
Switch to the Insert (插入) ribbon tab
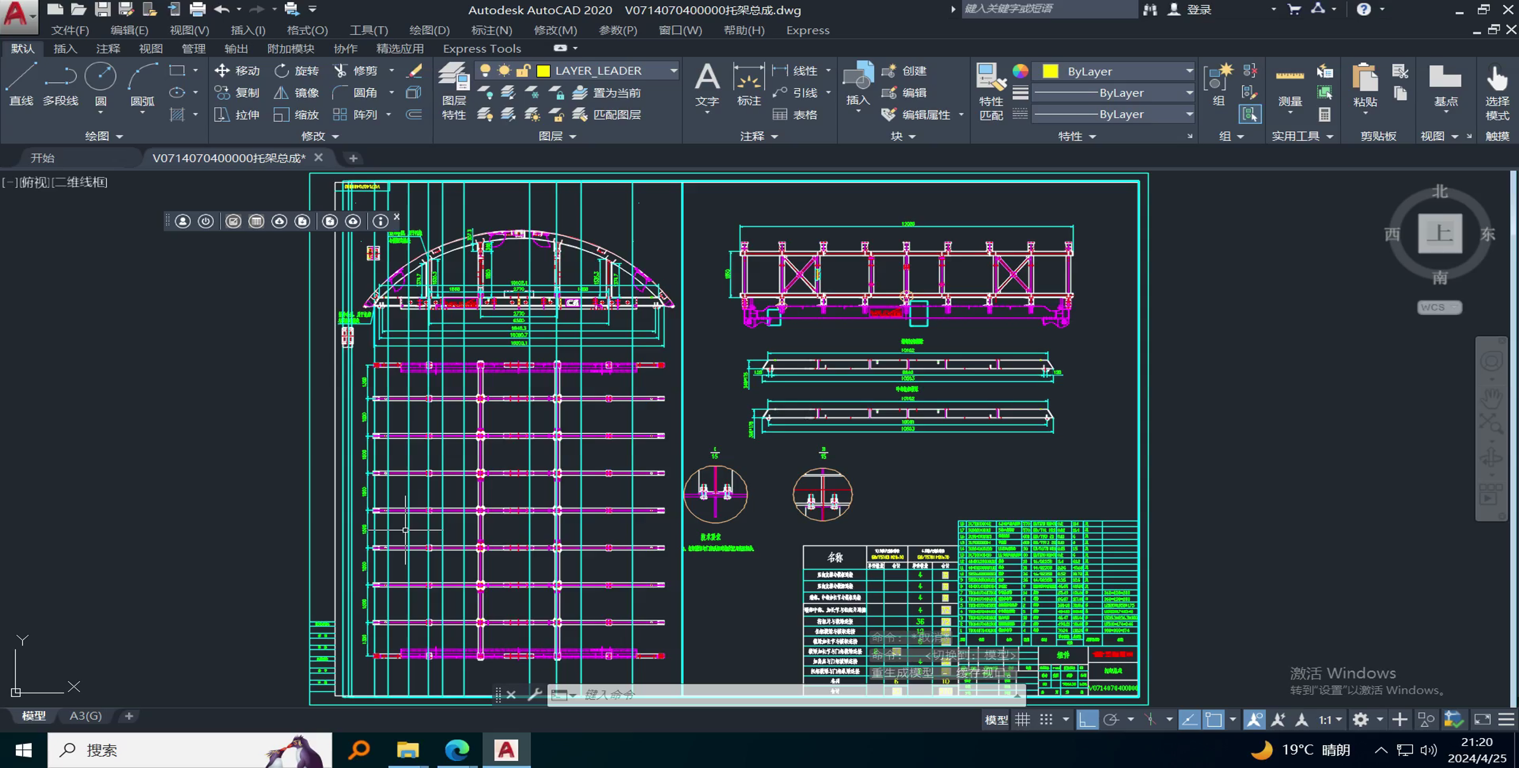[65, 49]
